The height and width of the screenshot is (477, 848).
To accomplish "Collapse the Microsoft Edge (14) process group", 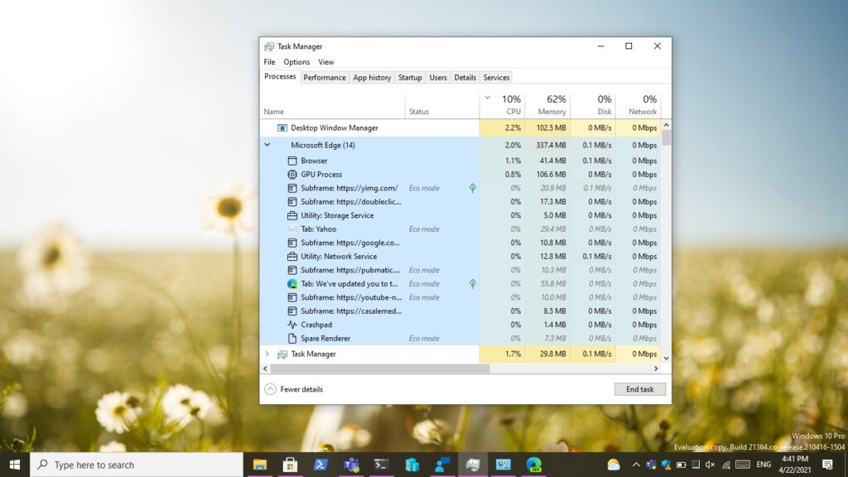I will point(267,145).
